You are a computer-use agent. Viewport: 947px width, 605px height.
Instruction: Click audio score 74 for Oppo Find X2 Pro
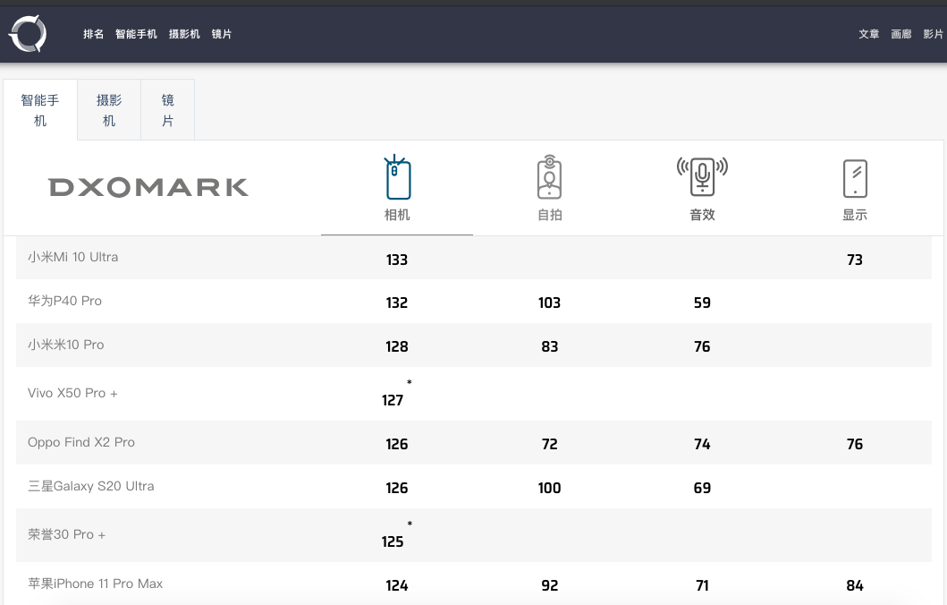(x=702, y=444)
